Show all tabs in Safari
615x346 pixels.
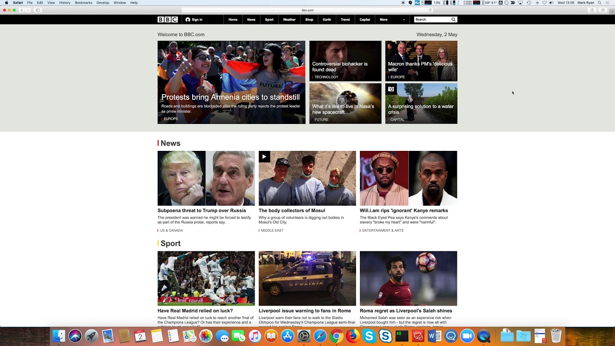pos(603,10)
